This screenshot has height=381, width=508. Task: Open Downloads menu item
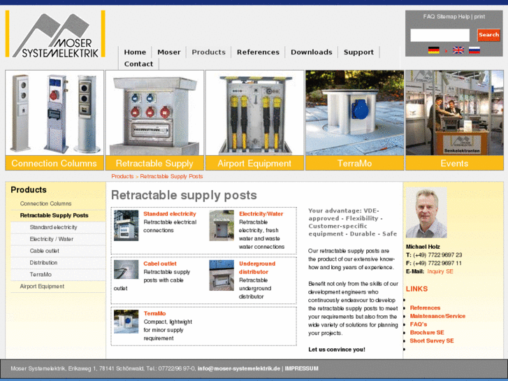coord(312,52)
